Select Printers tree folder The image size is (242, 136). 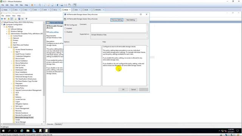[16, 40]
